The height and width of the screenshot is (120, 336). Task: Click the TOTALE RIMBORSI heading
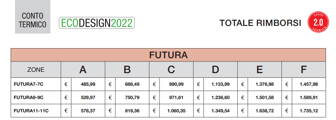260,23
